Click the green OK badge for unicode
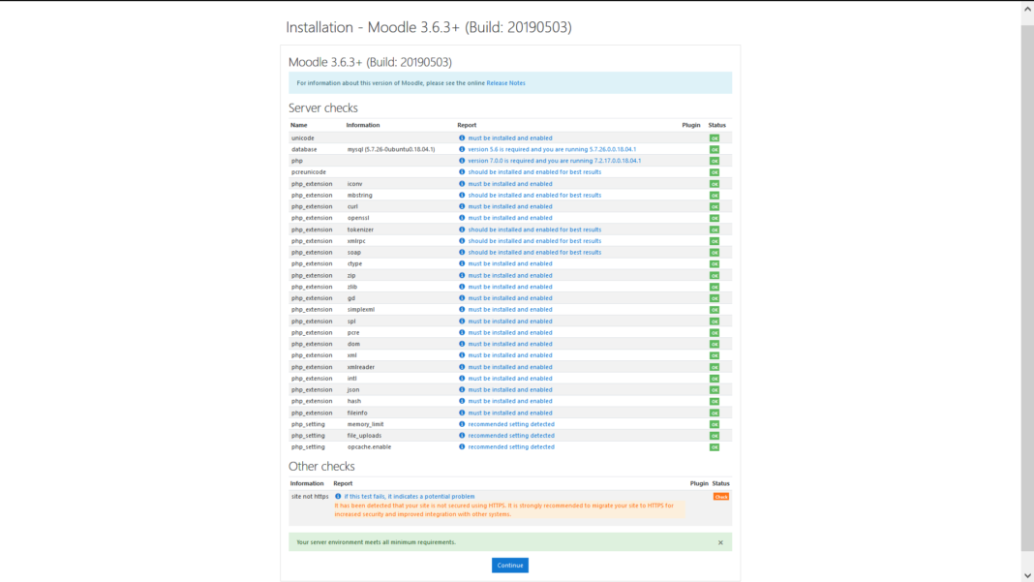 tap(715, 138)
